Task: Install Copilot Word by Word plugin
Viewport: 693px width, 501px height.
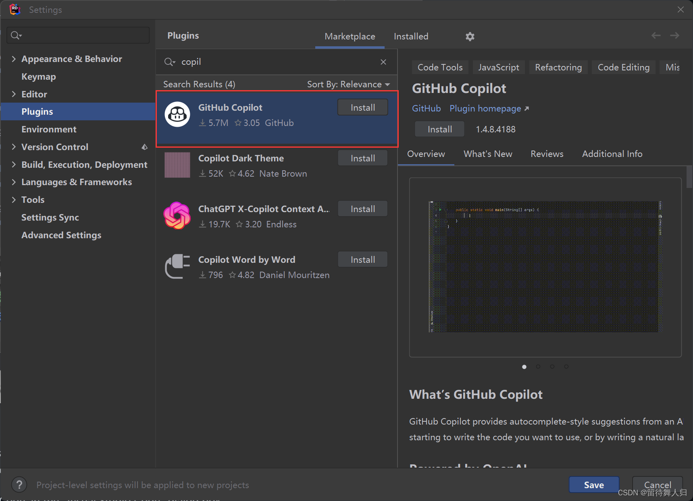Action: [363, 260]
